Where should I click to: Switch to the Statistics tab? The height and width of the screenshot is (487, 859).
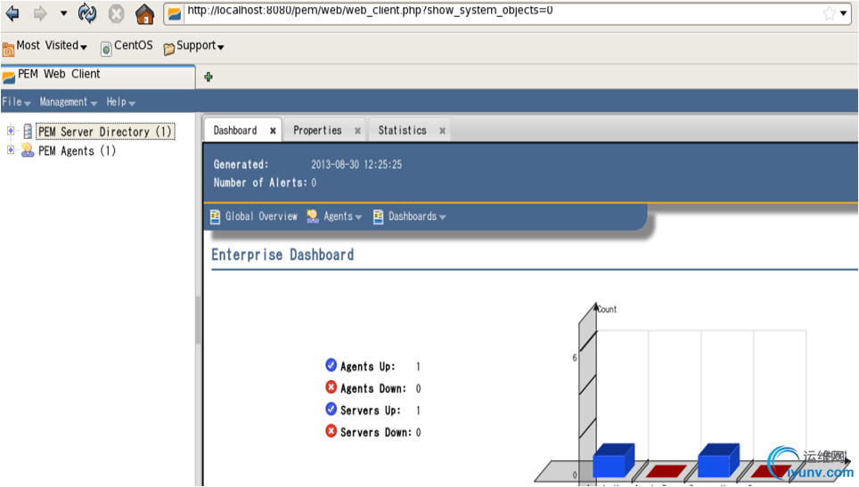(402, 130)
